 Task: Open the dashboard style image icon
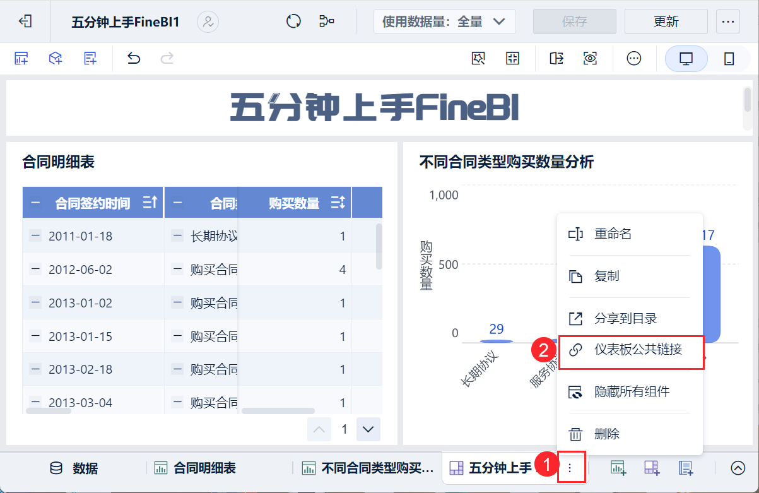pyautogui.click(x=478, y=59)
